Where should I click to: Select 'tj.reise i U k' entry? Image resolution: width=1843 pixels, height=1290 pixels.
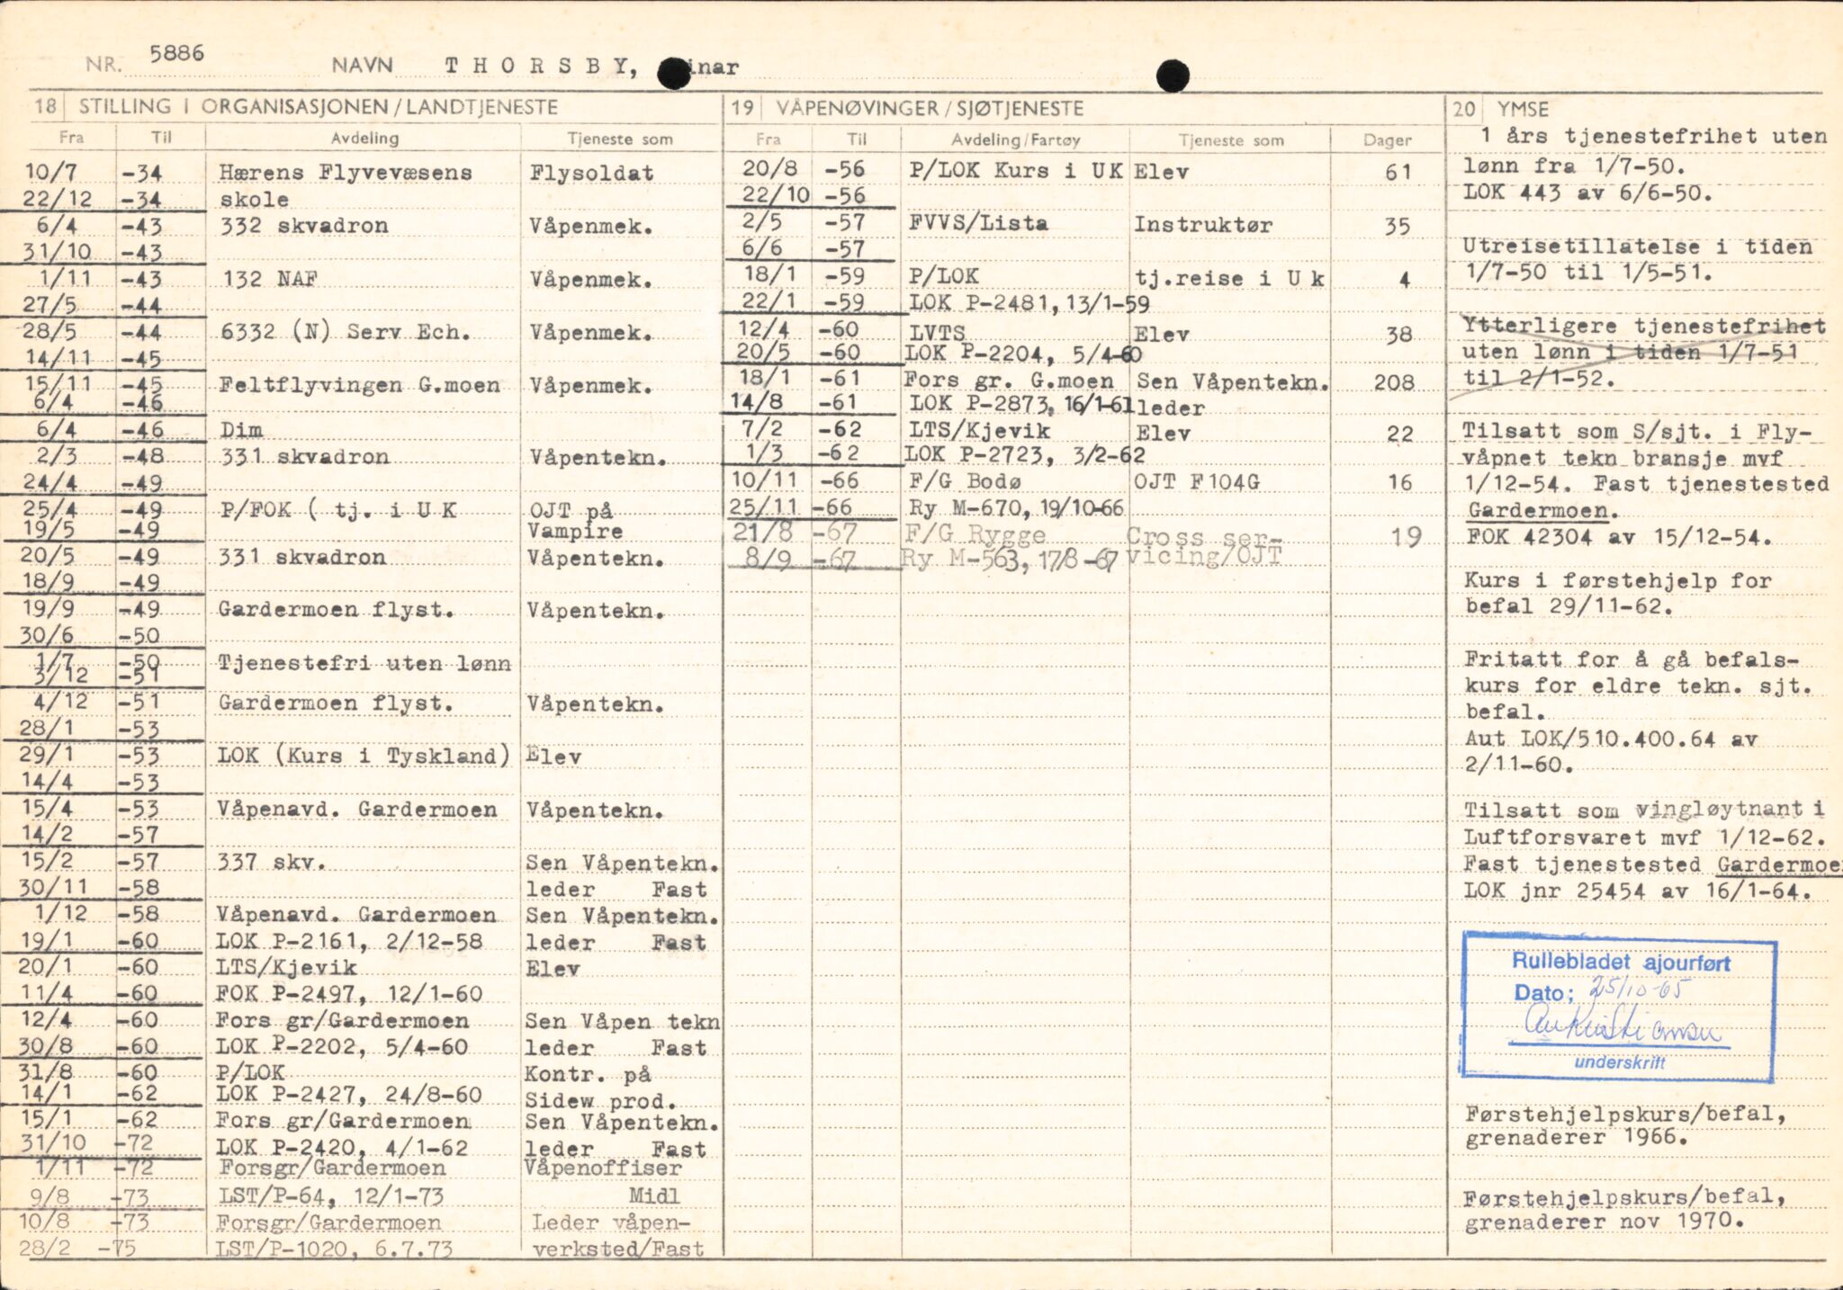1230,279
